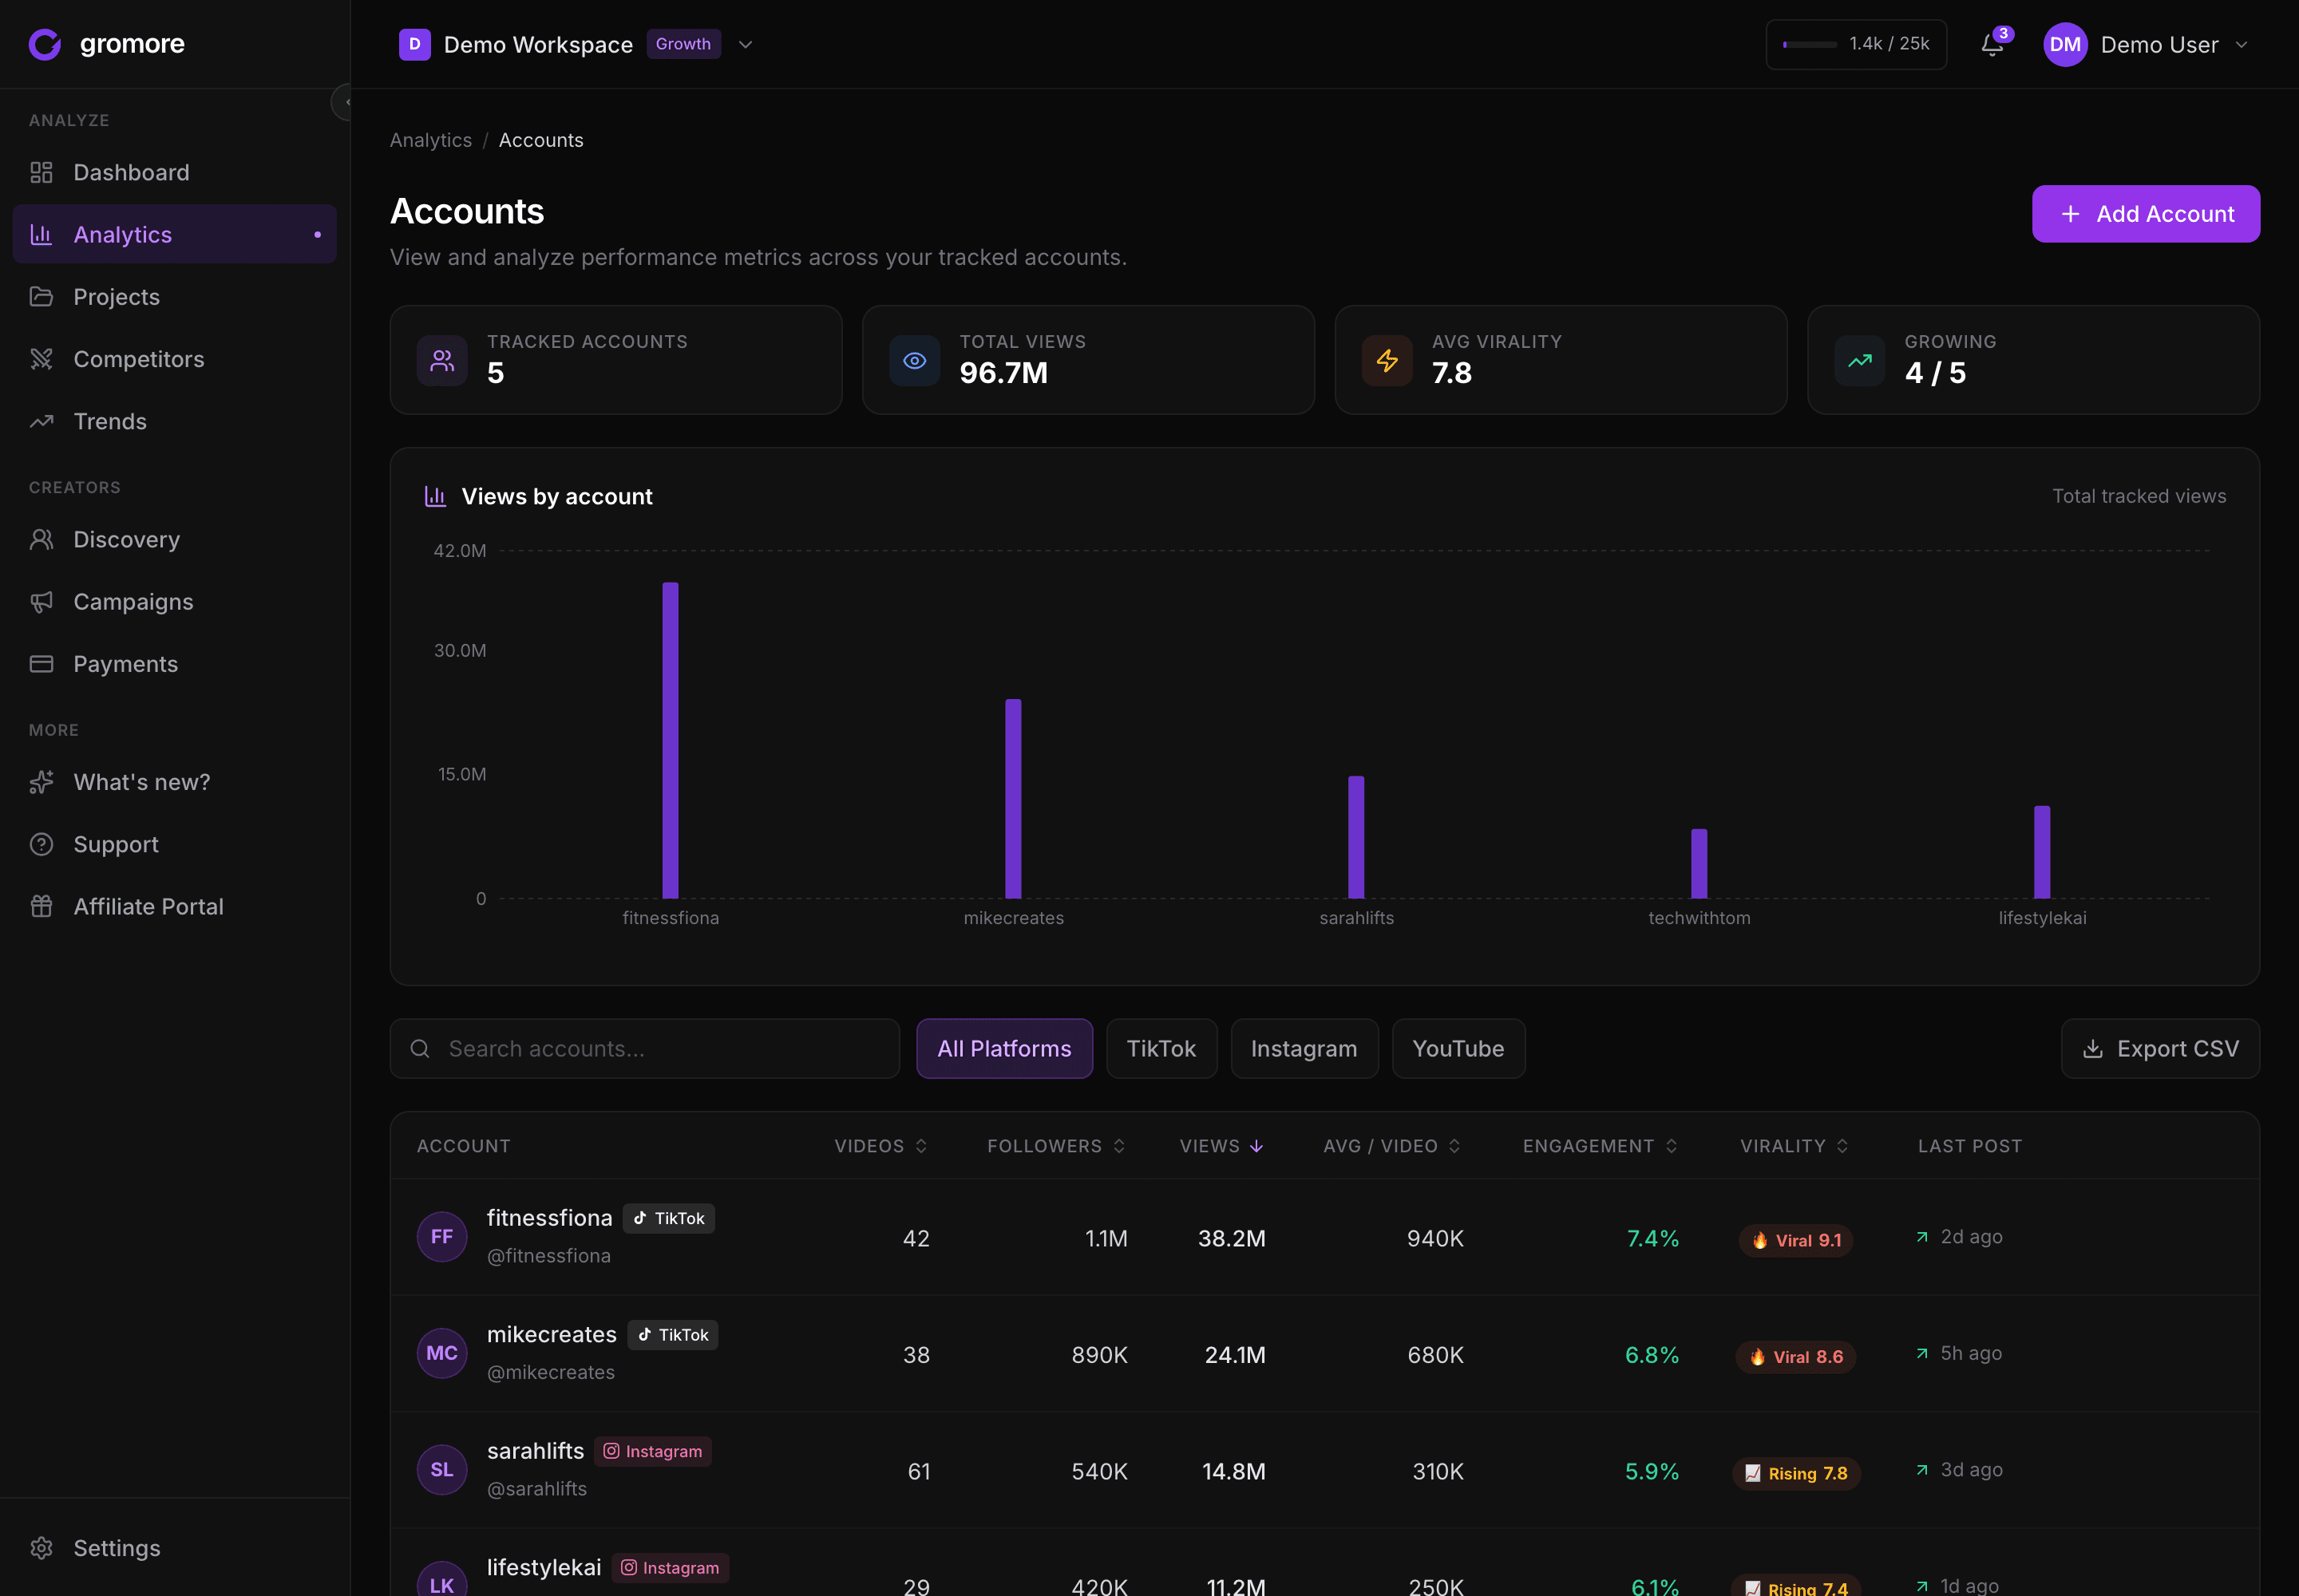The height and width of the screenshot is (1596, 2299).
Task: Click the gromore logo icon
Action: [x=45, y=44]
